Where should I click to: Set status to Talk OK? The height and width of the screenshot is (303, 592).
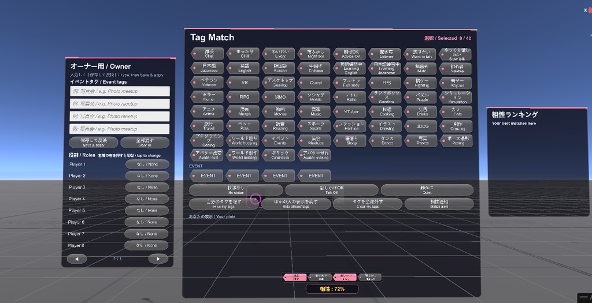(x=332, y=190)
